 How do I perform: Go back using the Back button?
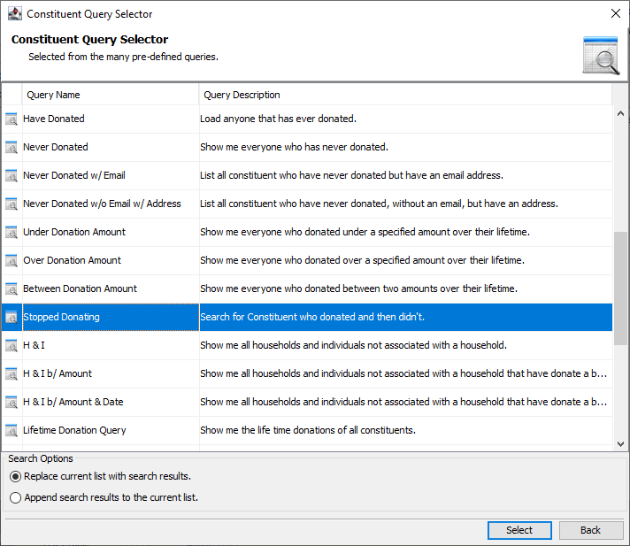click(x=591, y=530)
